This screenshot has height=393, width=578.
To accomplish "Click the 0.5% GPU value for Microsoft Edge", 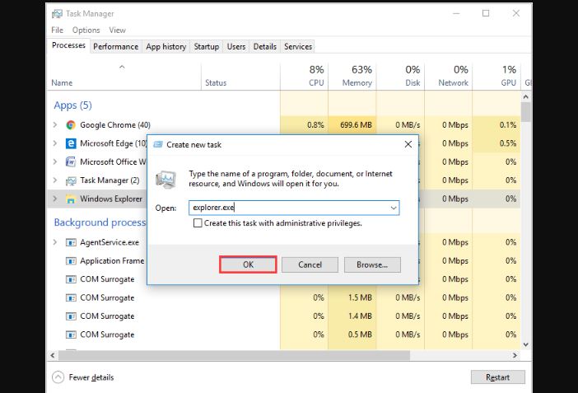I will pyautogui.click(x=507, y=143).
